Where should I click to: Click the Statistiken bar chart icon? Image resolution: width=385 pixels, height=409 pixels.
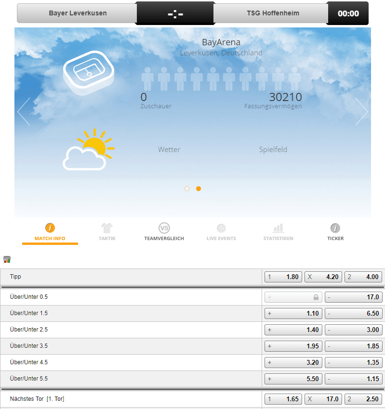tap(278, 228)
